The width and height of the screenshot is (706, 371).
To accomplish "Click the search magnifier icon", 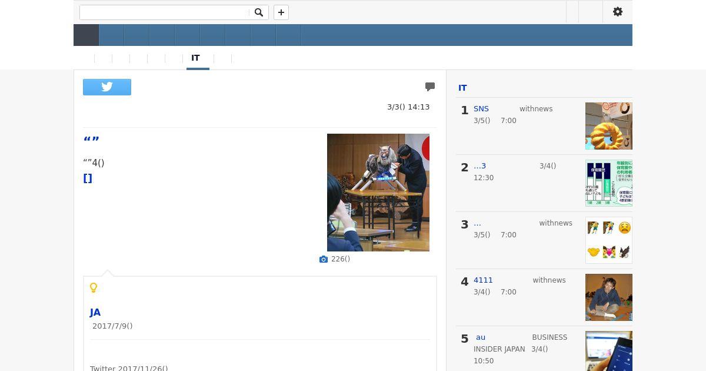I will 258,12.
